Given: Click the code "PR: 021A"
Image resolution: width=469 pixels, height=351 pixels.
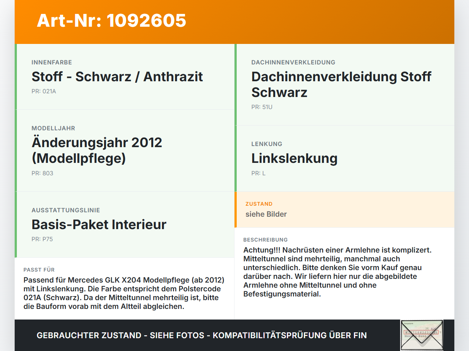Looking at the screenshot, I should [x=44, y=91].
